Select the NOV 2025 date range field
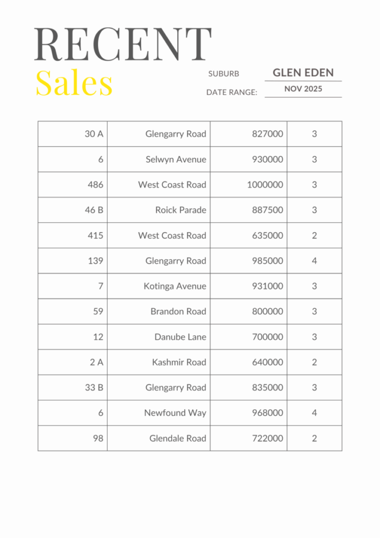The width and height of the screenshot is (380, 538). (x=303, y=89)
